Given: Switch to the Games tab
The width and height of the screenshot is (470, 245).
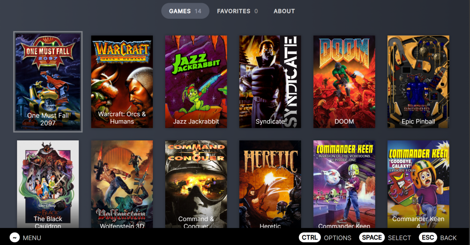Looking at the screenshot, I should [185, 11].
